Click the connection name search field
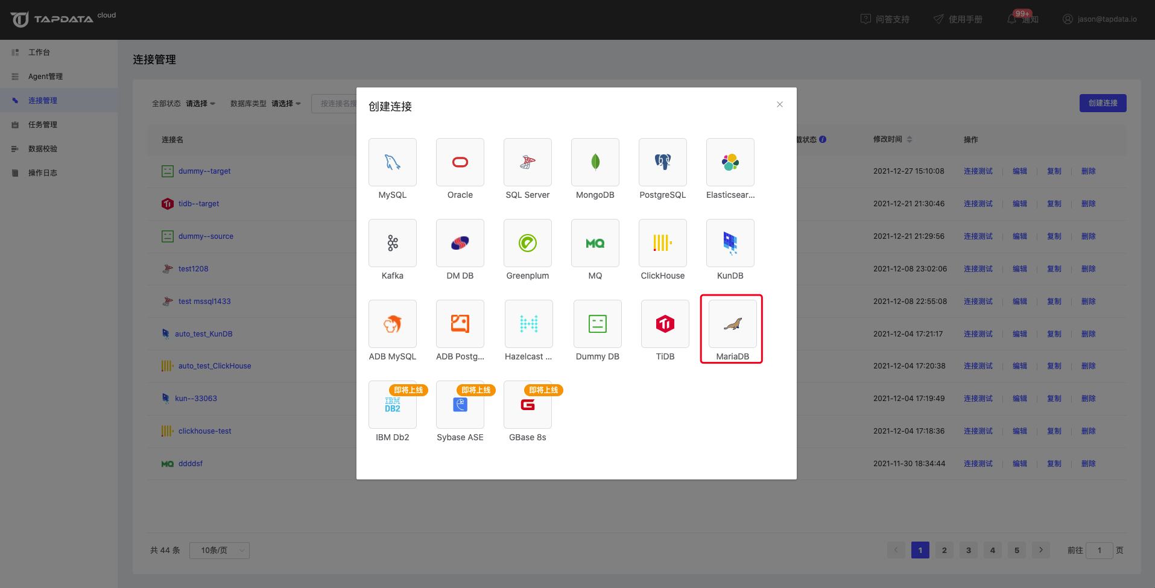The height and width of the screenshot is (588, 1155). pyautogui.click(x=334, y=104)
